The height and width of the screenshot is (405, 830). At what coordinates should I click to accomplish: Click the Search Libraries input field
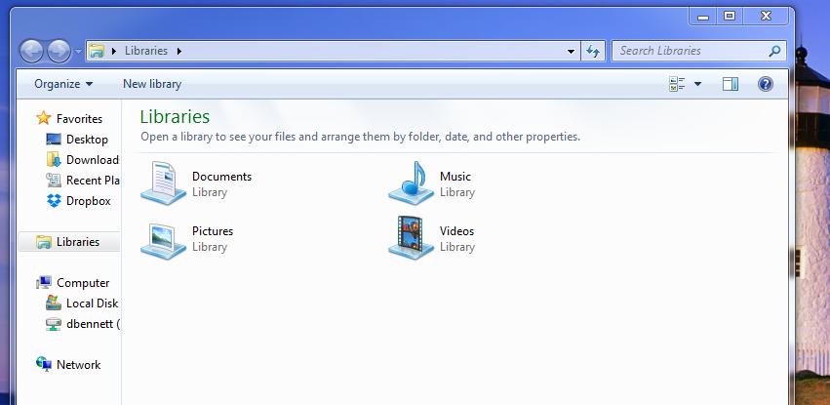691,51
